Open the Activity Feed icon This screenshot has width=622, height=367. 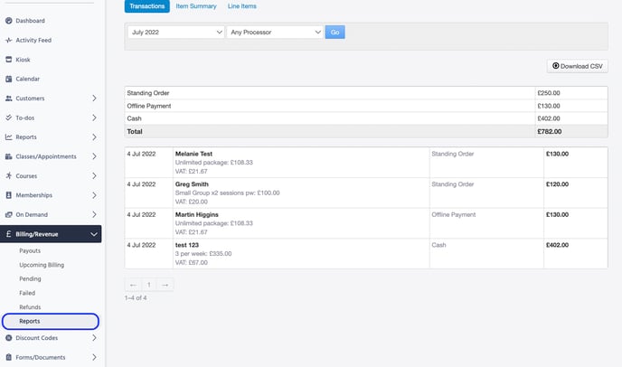pos(9,41)
